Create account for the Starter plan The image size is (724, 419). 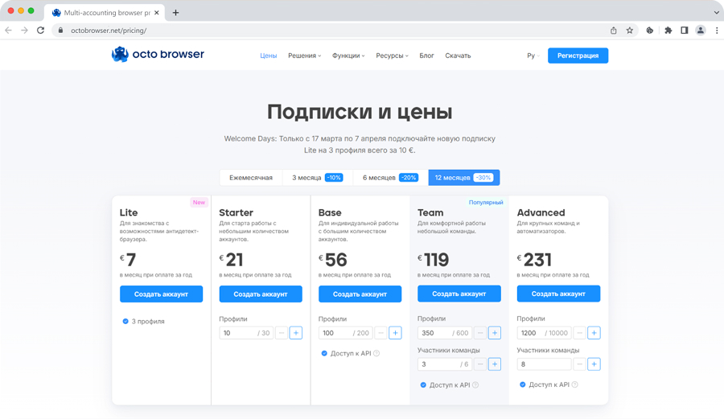(261, 294)
